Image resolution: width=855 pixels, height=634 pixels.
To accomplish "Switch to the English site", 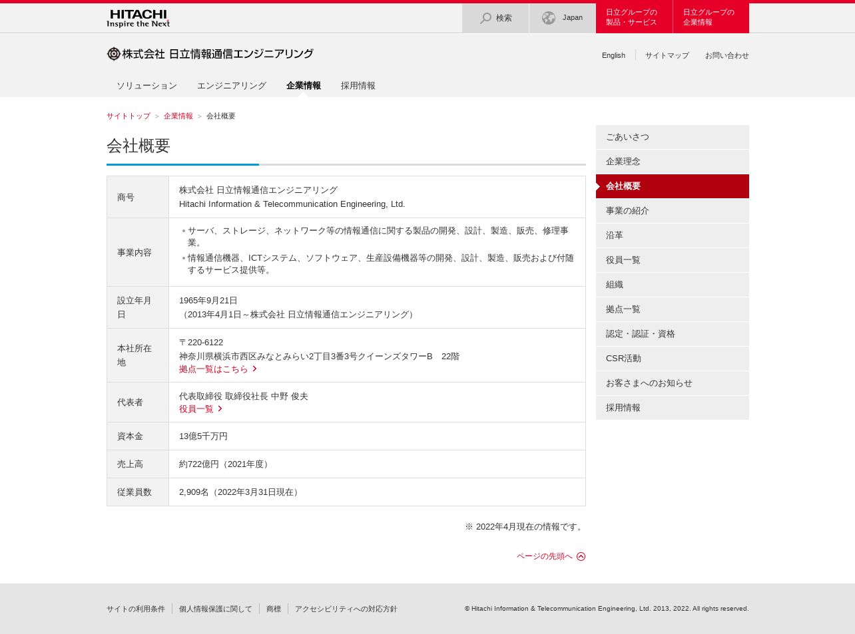I will coord(613,55).
